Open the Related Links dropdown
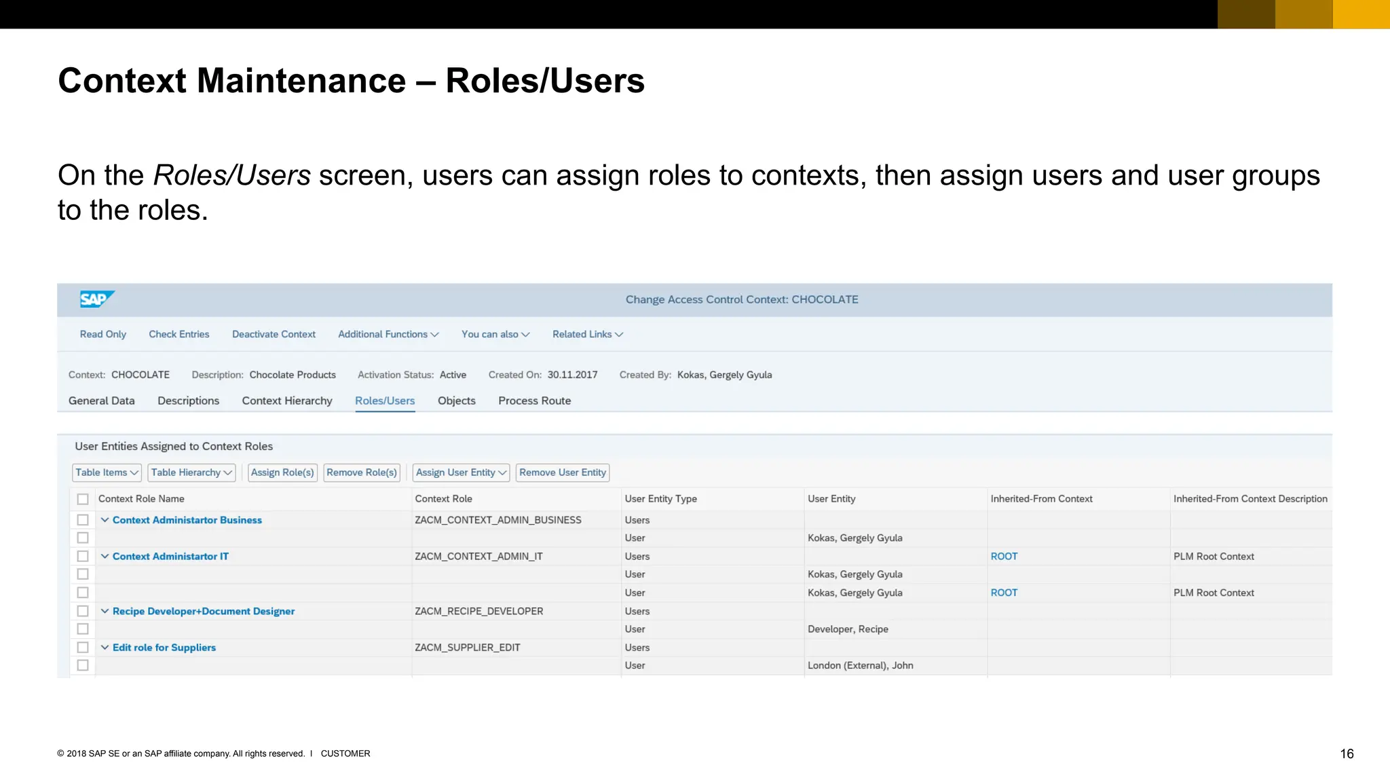Viewport: 1390px width, 782px height. pyautogui.click(x=588, y=334)
